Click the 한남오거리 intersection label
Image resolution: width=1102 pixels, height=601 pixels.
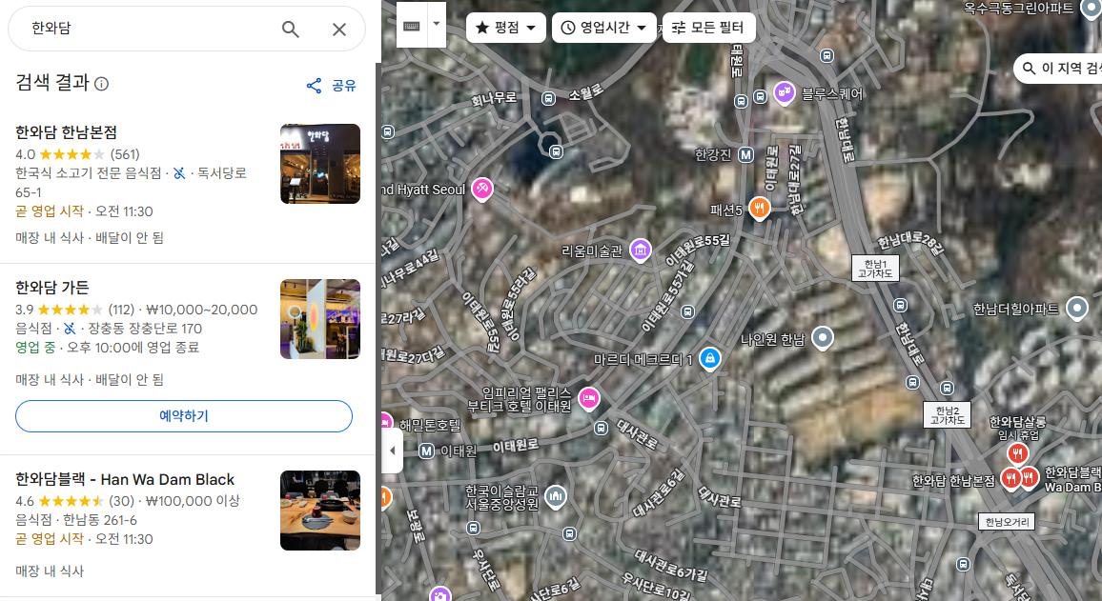coord(1007,522)
